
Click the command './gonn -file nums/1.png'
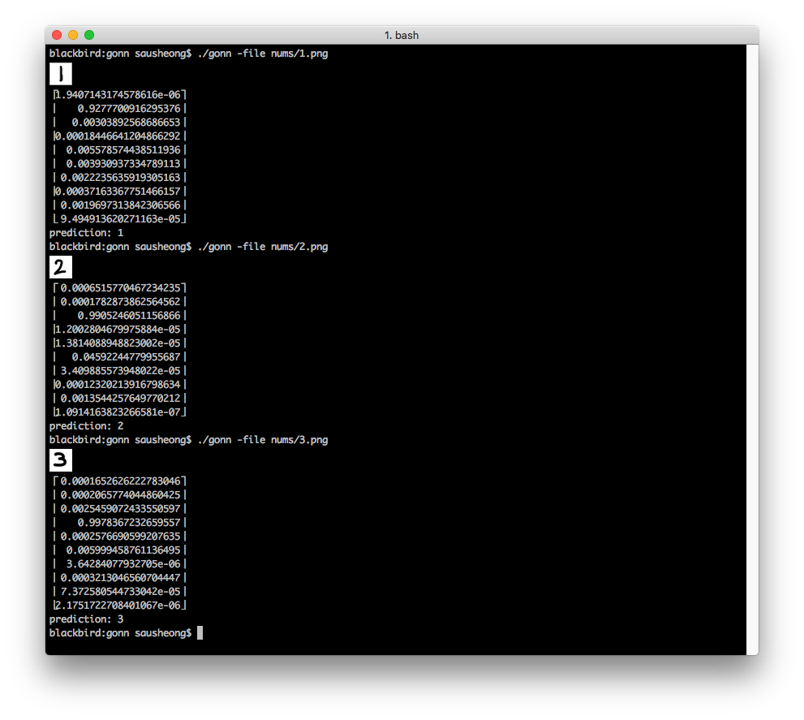pyautogui.click(x=263, y=54)
